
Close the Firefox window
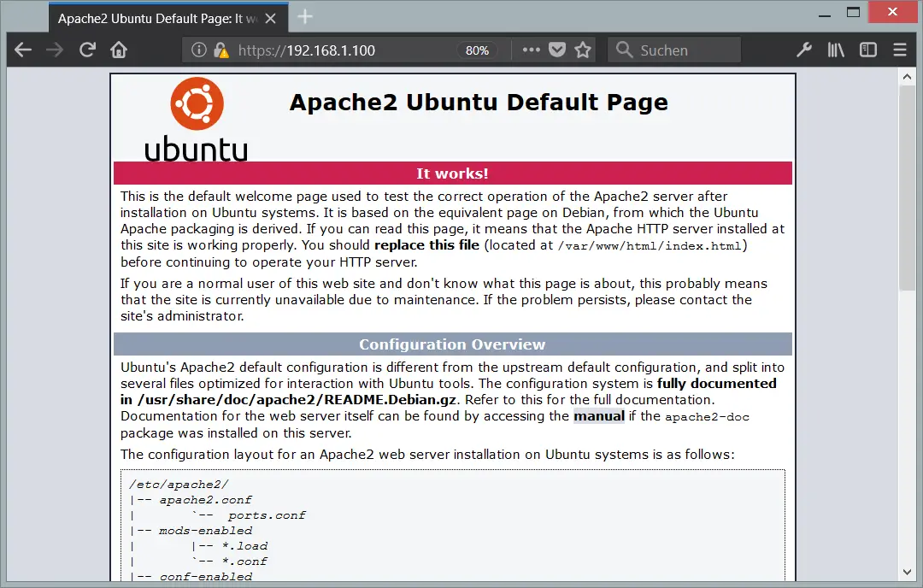pos(893,12)
